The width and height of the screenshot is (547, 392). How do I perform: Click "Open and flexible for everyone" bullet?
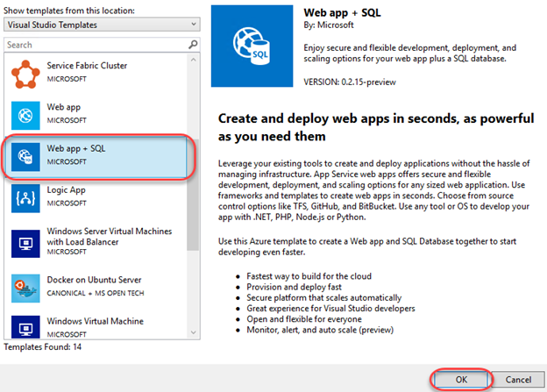pyautogui.click(x=304, y=319)
